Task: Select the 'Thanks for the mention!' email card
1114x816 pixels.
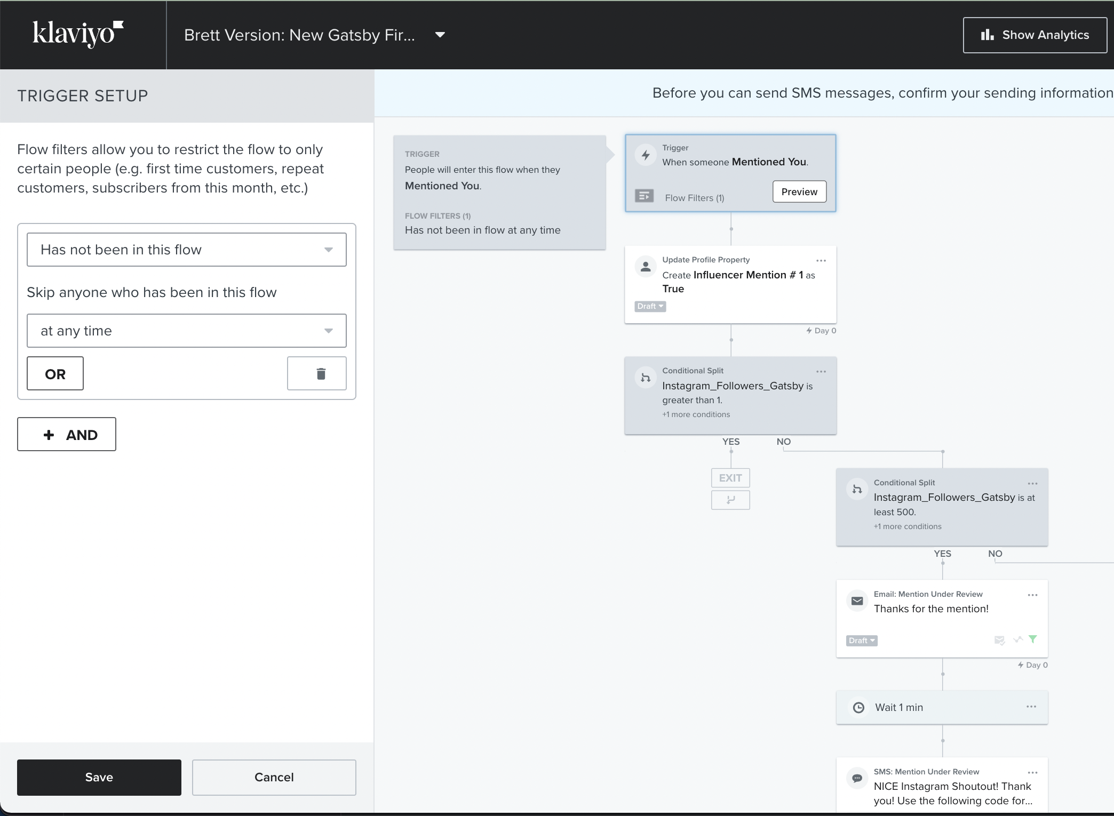Action: click(x=942, y=619)
